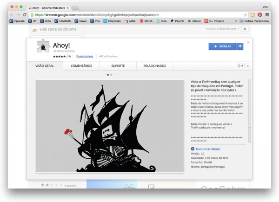Click the secure padlock icon in address bar
Screen dimensions: 279x202
tap(32, 15)
